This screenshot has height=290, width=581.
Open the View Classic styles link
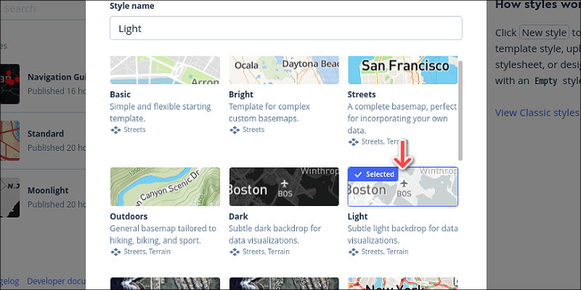tap(538, 112)
